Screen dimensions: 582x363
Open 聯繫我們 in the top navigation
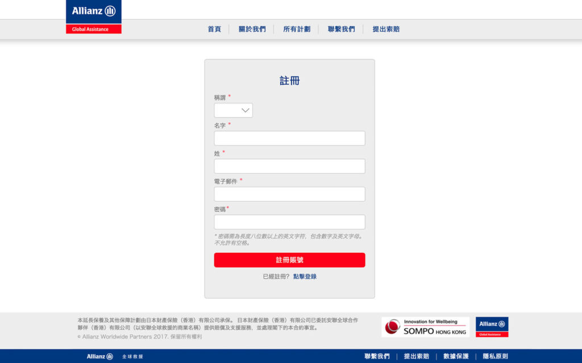[x=341, y=29]
